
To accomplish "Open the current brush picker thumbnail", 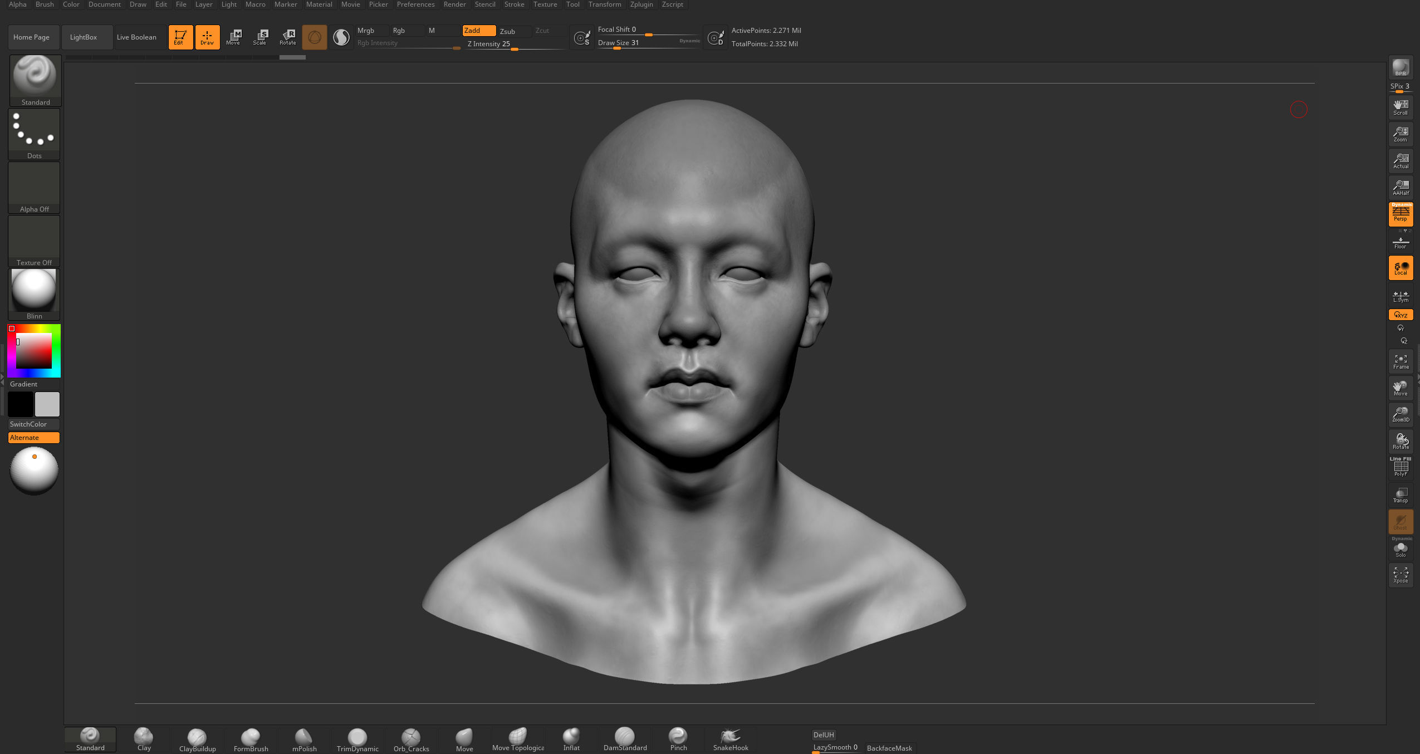I will 35,80.
